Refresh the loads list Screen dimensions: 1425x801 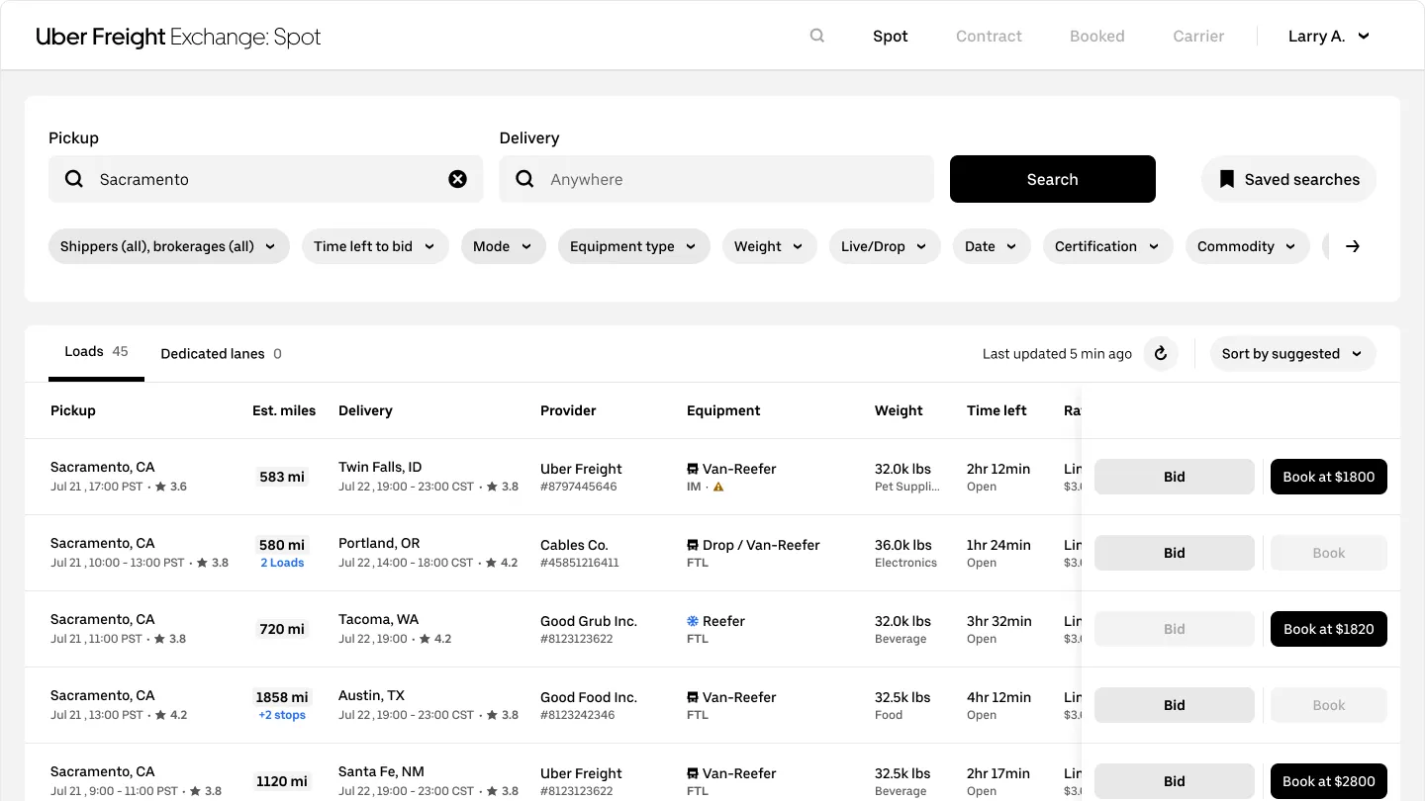1161,354
